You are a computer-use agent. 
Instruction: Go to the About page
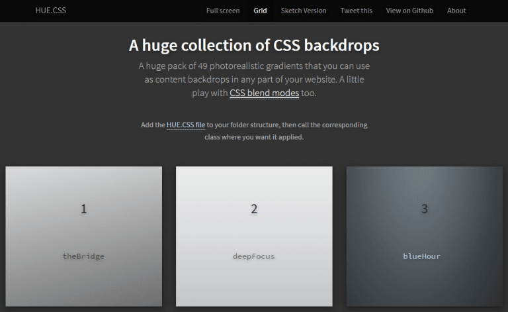click(x=456, y=11)
